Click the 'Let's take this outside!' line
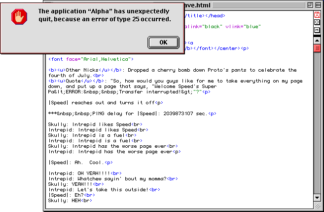Viewport: 324px width, 212px height. (104, 189)
